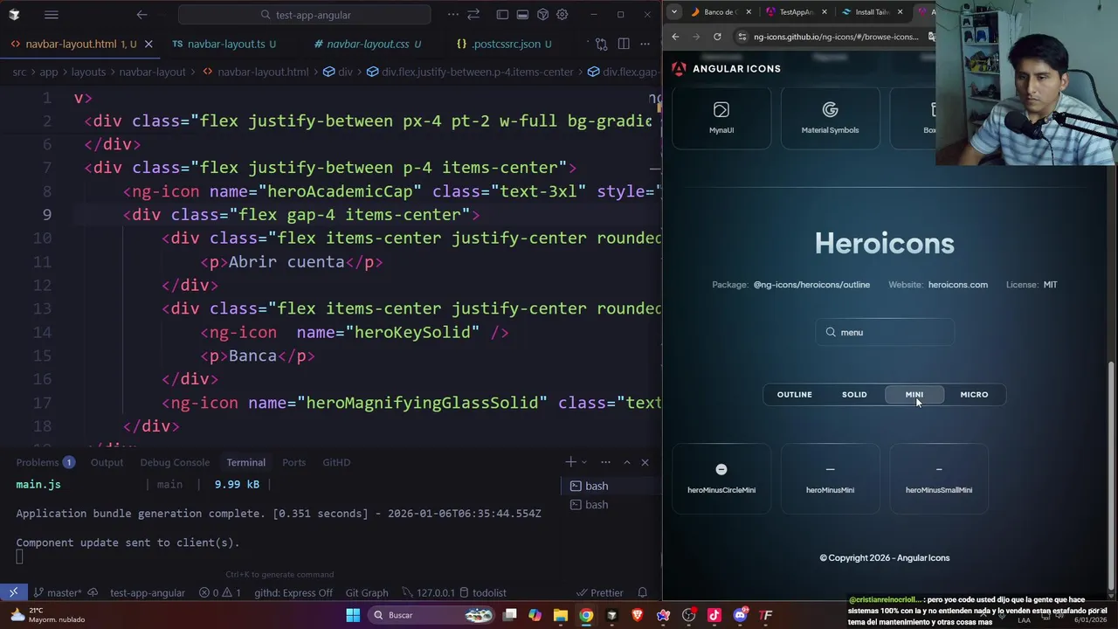The image size is (1118, 629).
Task: Split the editor to the right
Action: coord(624,44)
